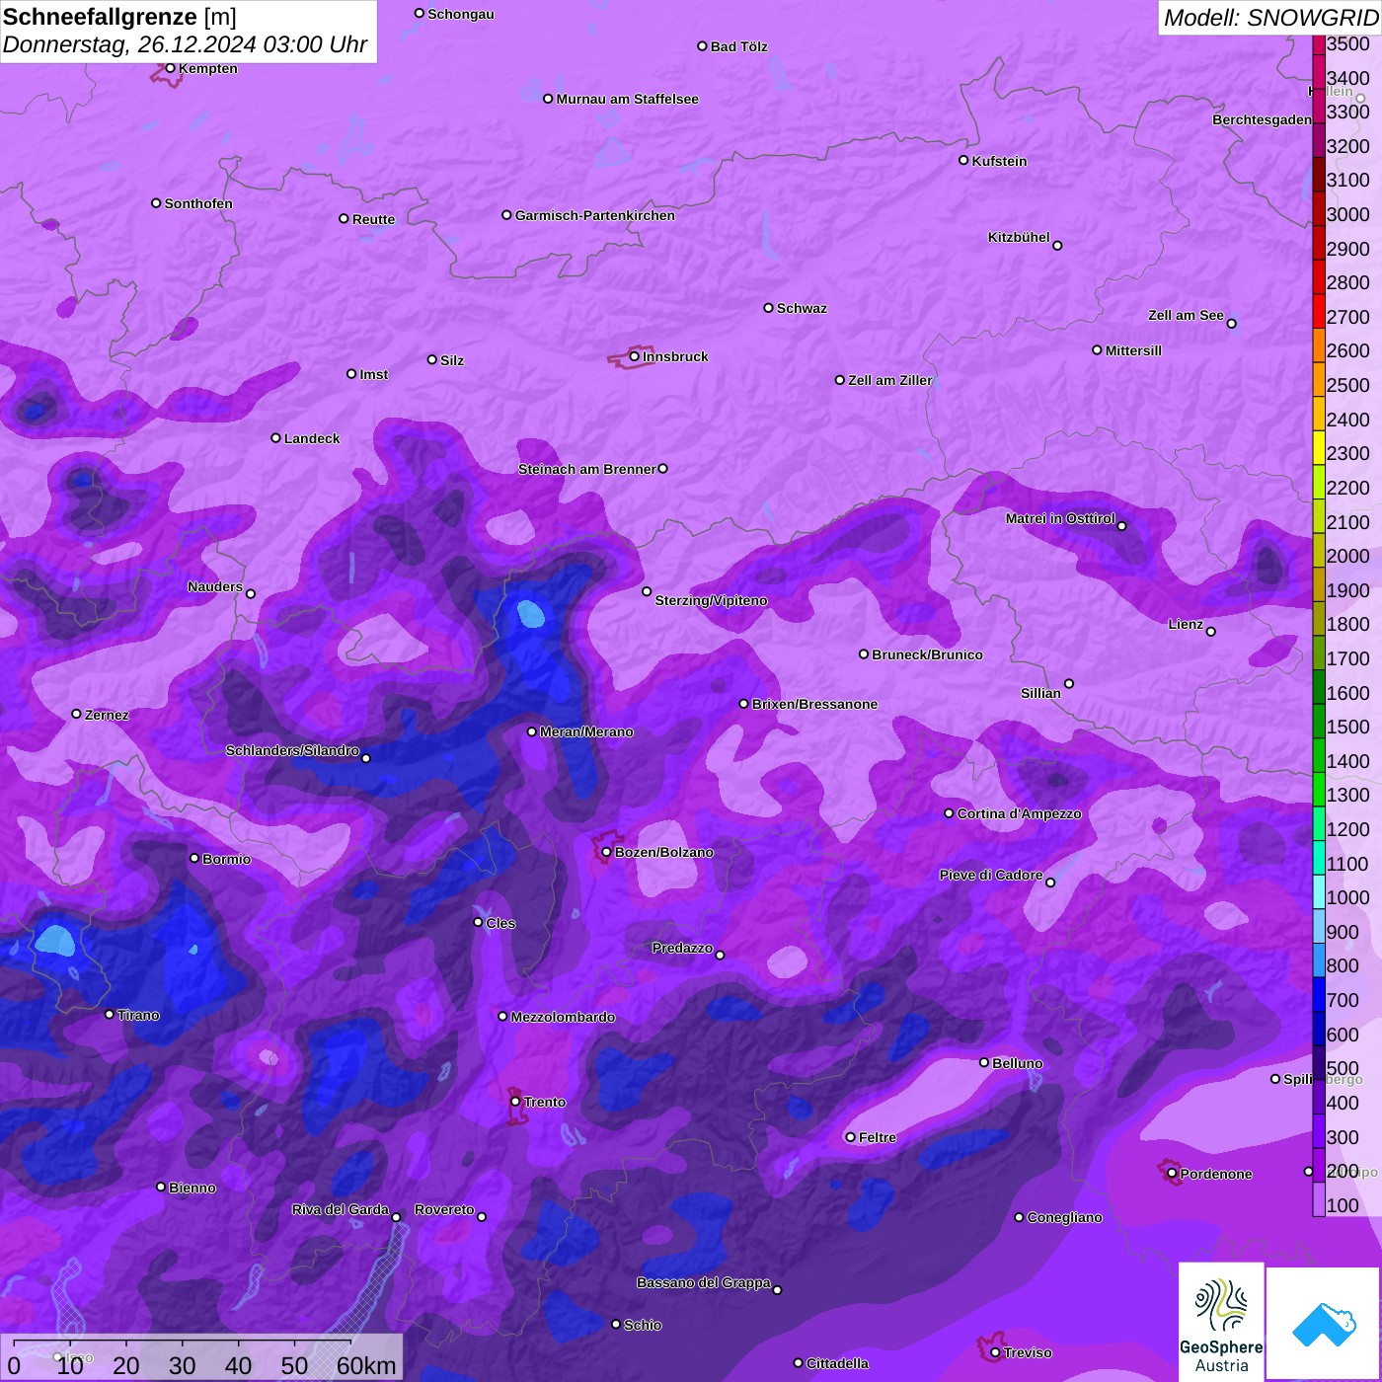The image size is (1382, 1382).
Task: Click the 3500 m magenta legend swatch
Action: tap(1319, 43)
